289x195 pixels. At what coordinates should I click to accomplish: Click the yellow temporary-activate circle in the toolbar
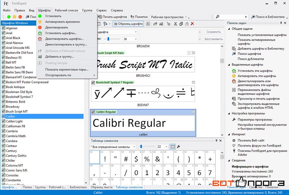click(x=14, y=17)
